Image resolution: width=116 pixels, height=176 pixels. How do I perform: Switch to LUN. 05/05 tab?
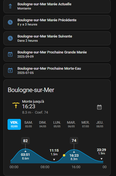click(57, 124)
